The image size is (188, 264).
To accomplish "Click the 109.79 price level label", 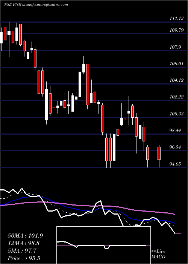I will point(177,30).
